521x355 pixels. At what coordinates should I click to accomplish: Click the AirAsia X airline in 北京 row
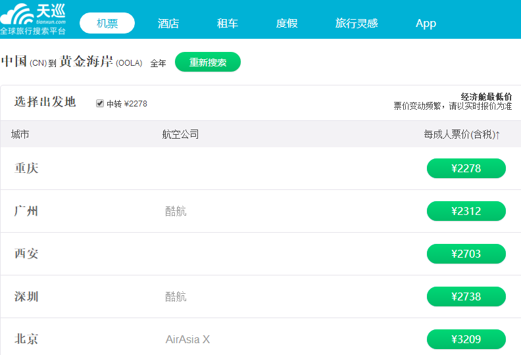[187, 339]
